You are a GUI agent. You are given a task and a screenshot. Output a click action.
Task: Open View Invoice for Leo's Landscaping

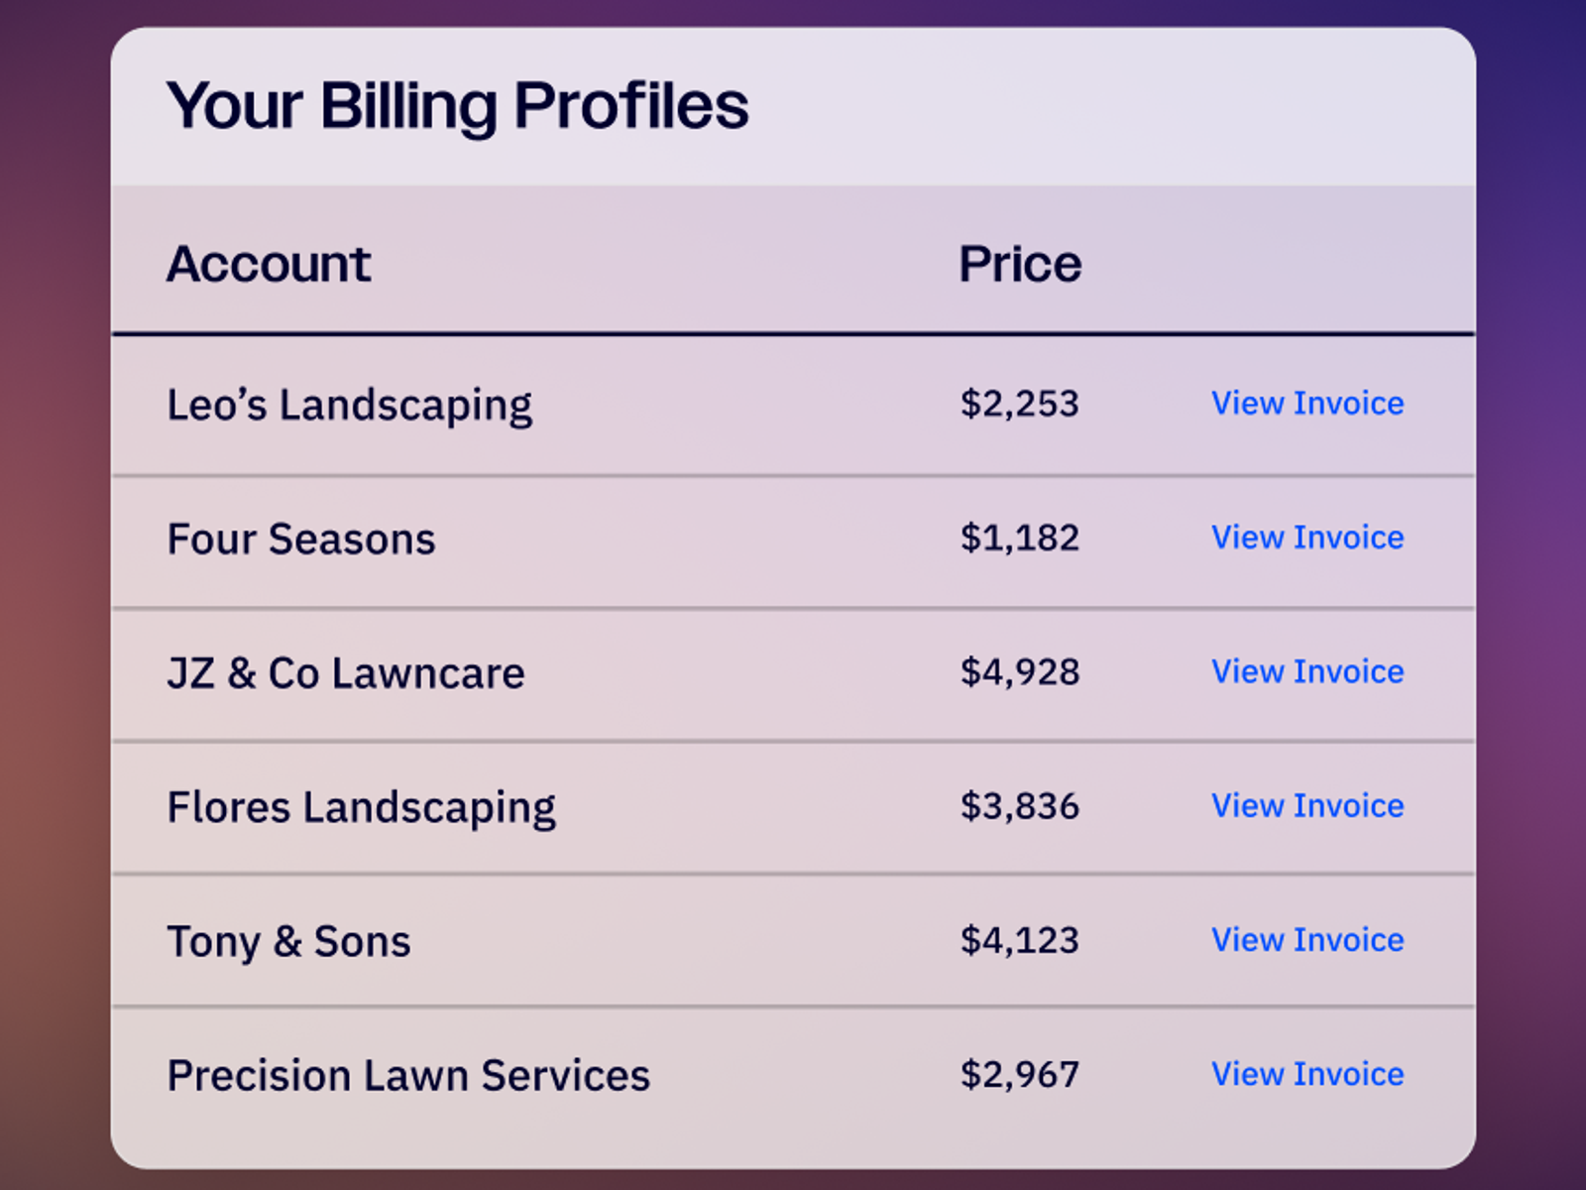pos(1306,404)
